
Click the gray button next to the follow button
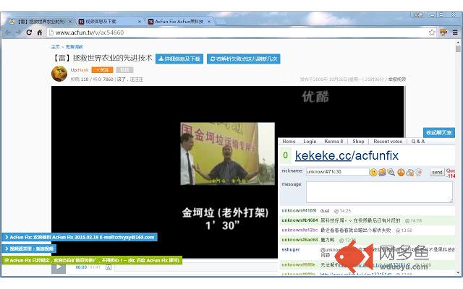pyautogui.click(x=124, y=70)
